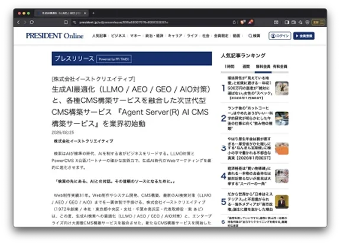Click thumbnail image of ranking article 5

click(x=281, y=201)
